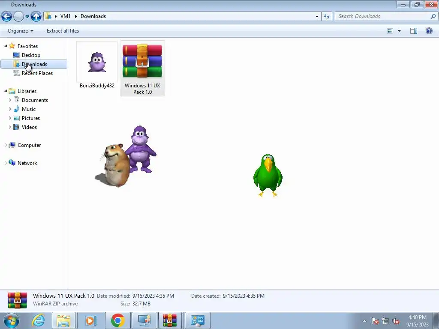Click the muted volume tray icon
Screen dimensions: 439x329
point(396,321)
